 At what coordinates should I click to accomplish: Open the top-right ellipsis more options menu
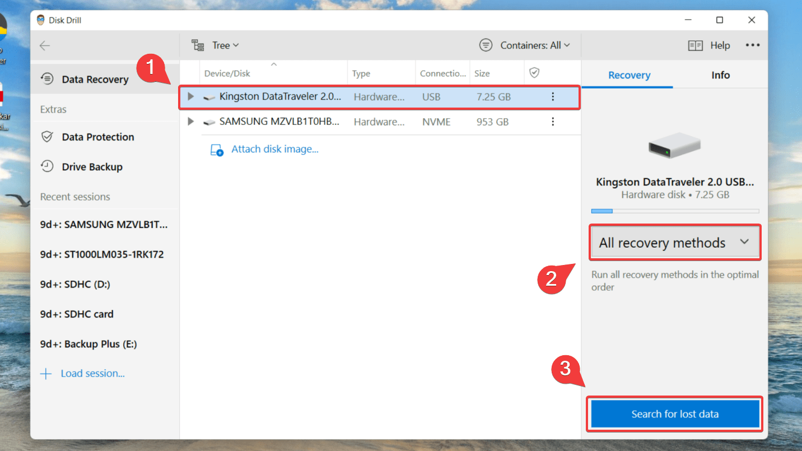point(752,45)
